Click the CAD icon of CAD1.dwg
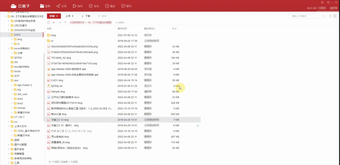The image size is (340, 165). [x=49, y=80]
